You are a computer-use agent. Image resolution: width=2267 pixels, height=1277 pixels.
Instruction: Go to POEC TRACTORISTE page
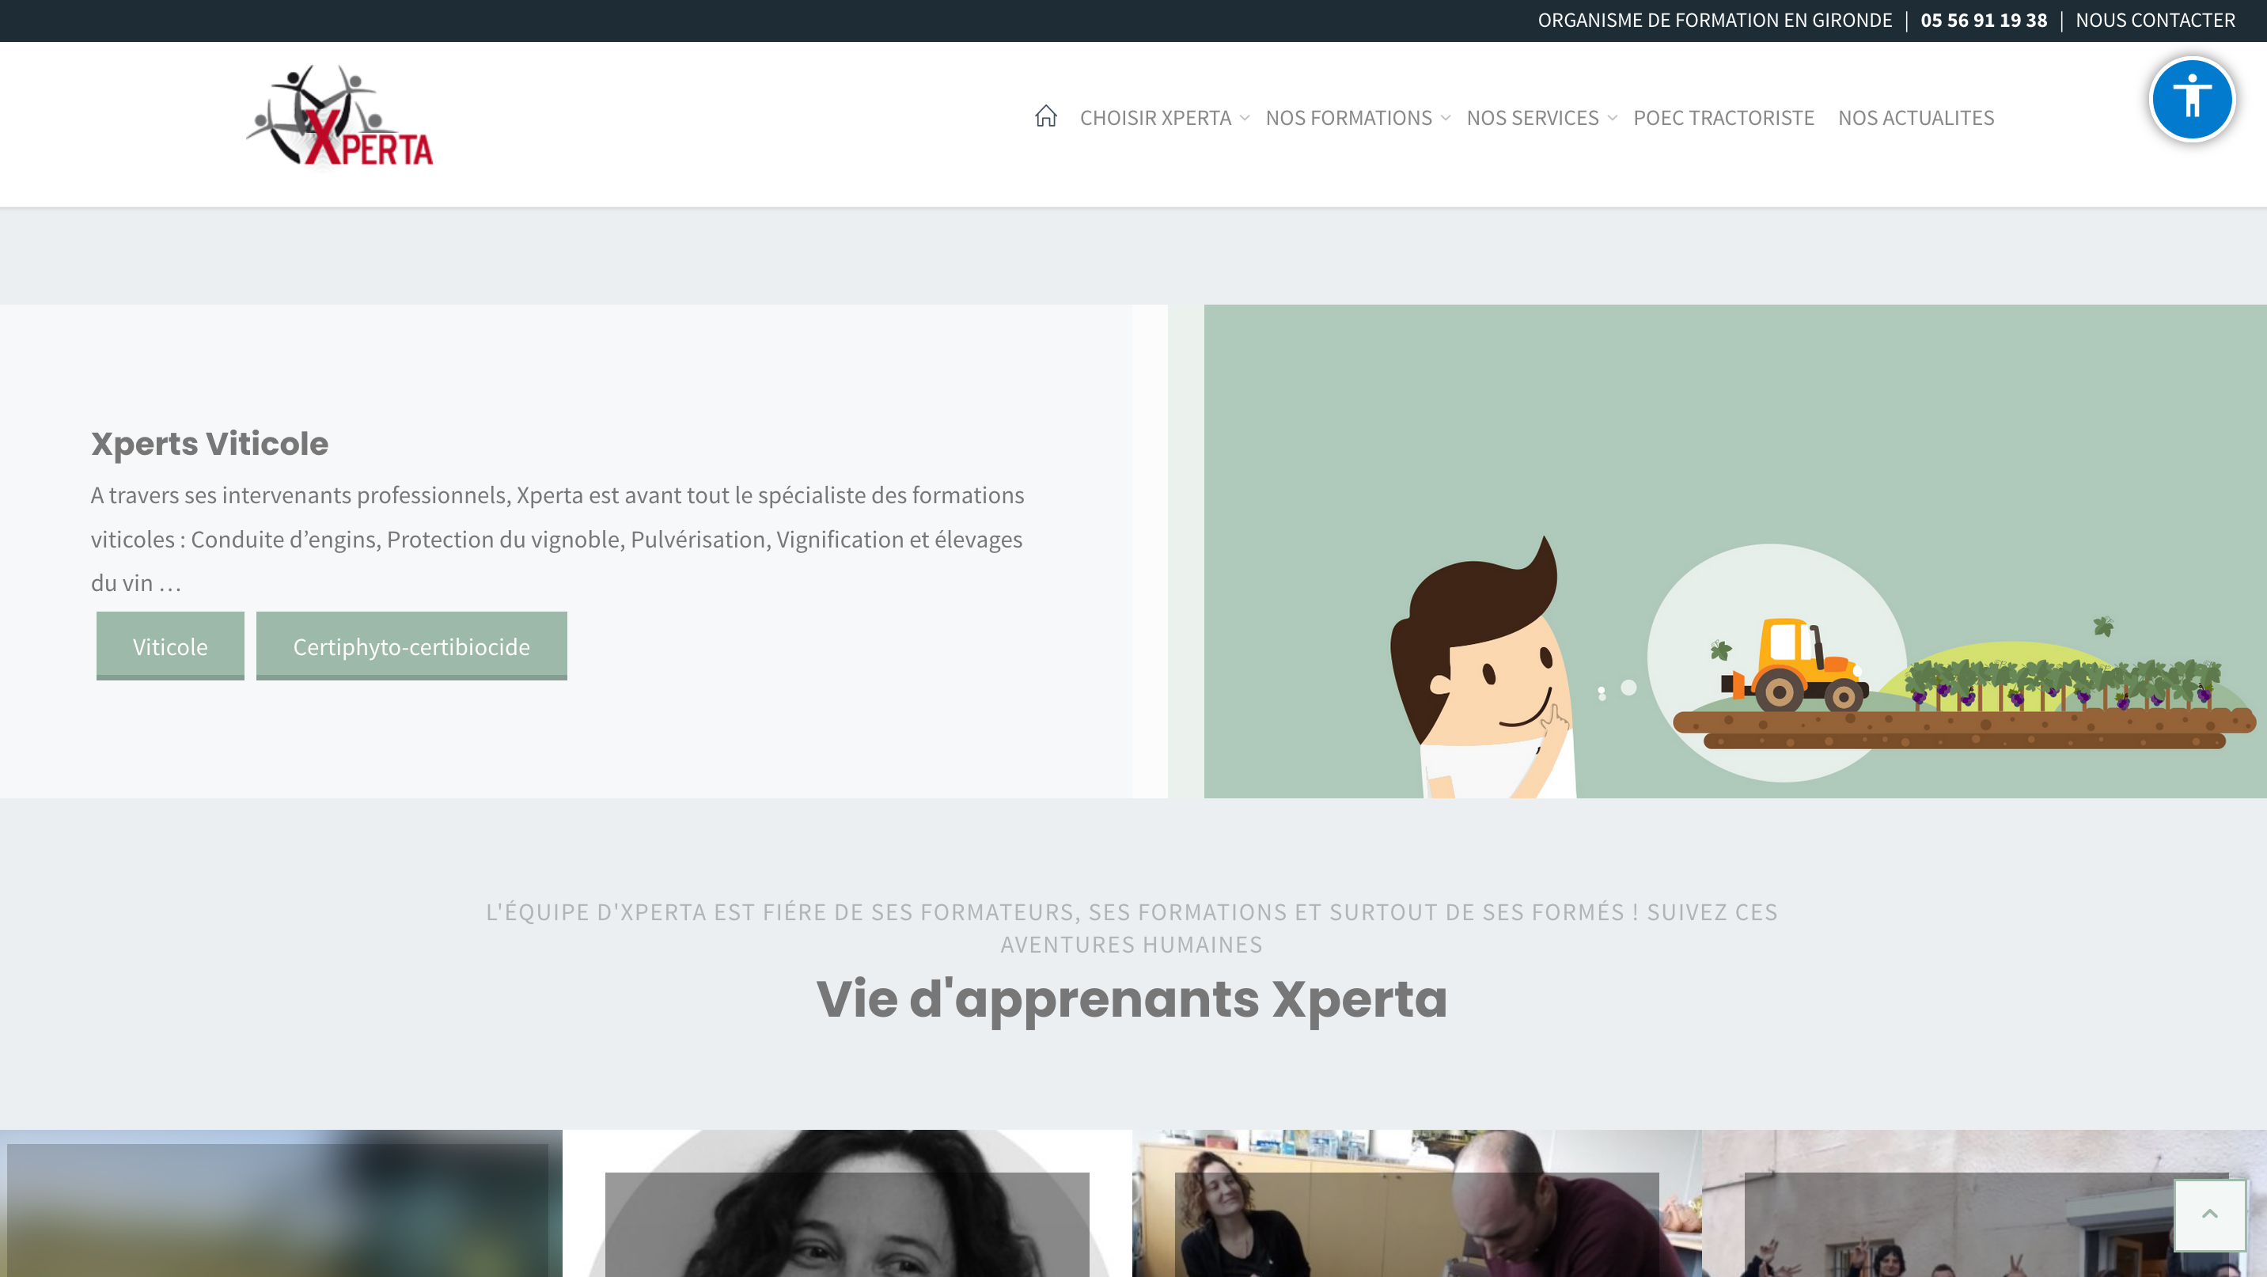(1723, 118)
